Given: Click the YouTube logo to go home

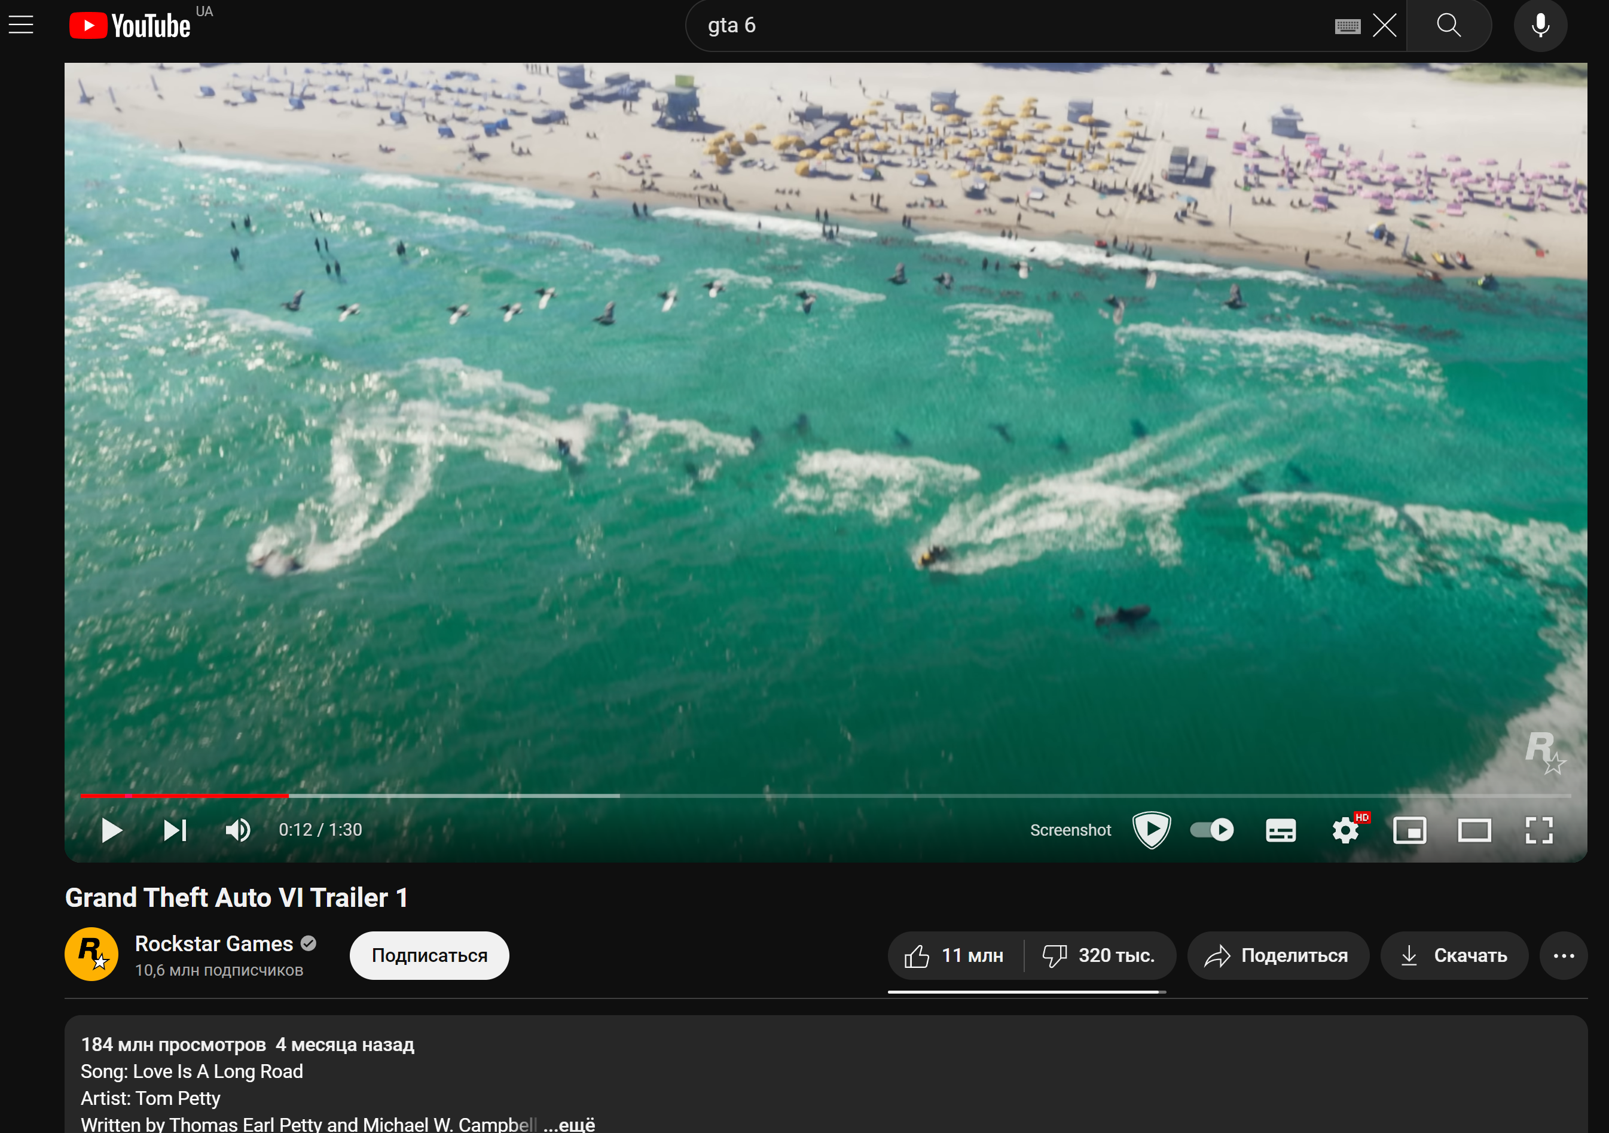Looking at the screenshot, I should pyautogui.click(x=130, y=26).
